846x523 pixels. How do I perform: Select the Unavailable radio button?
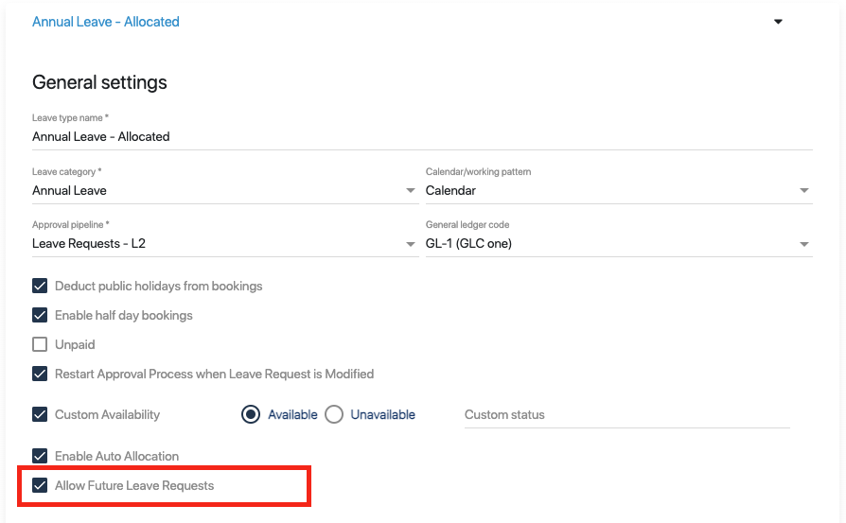tap(334, 414)
